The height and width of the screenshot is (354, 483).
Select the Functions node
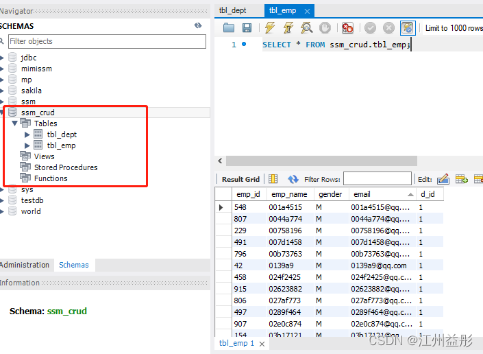51,178
